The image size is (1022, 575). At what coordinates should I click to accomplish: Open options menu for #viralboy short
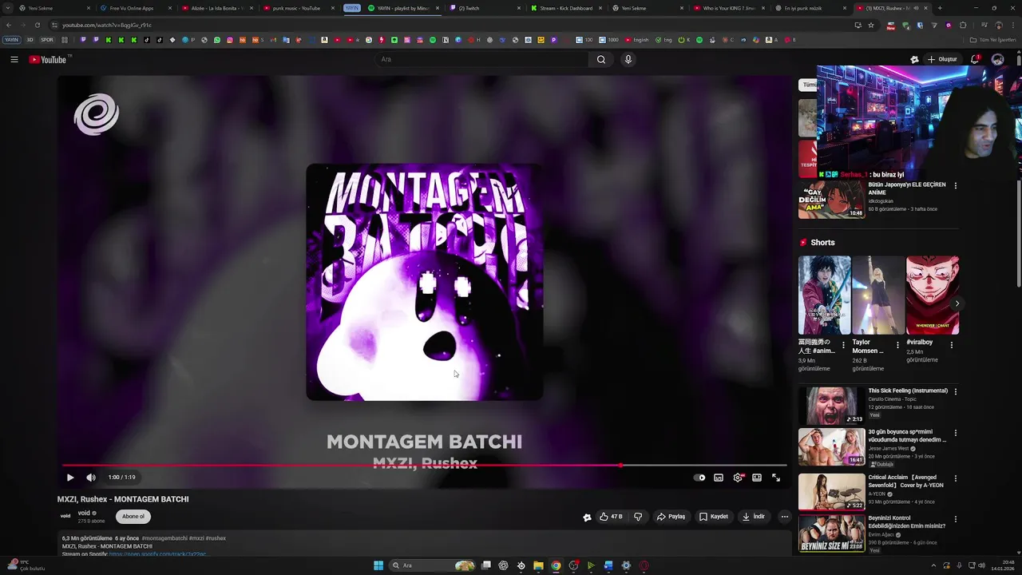(x=952, y=346)
